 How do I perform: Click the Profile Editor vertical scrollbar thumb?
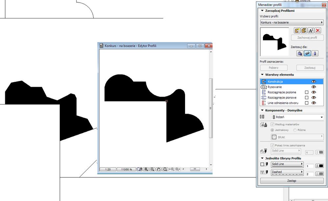coord(211,108)
